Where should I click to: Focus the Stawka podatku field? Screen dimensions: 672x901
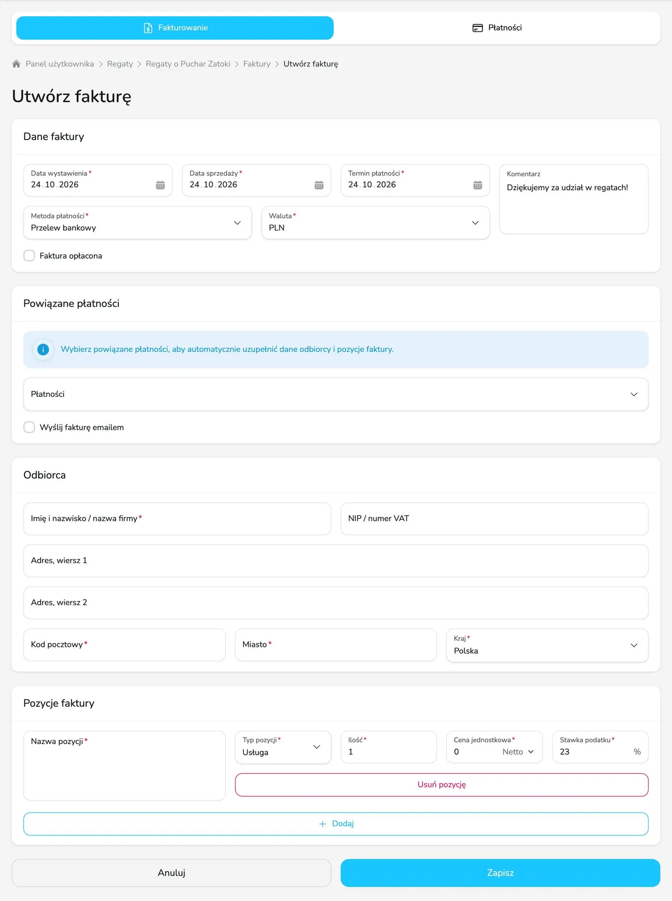point(600,747)
